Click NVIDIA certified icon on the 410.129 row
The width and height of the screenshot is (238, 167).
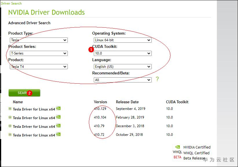click(58, 108)
